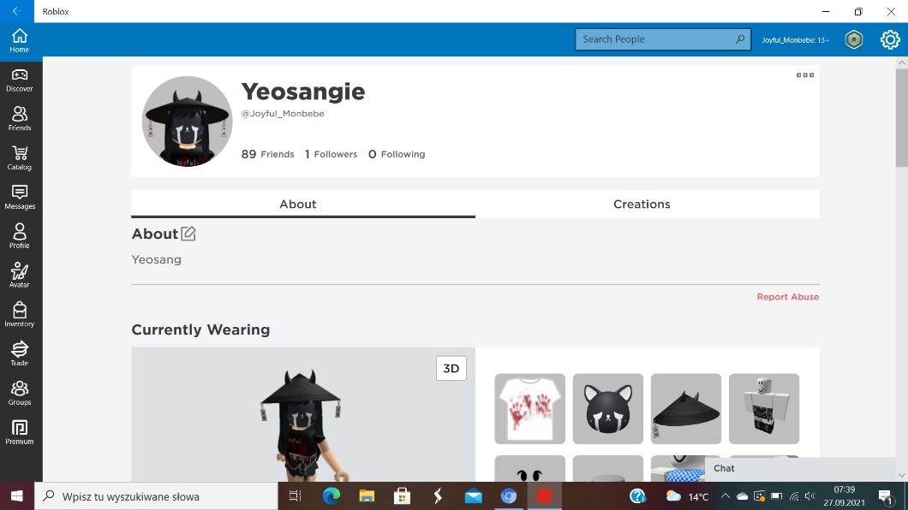This screenshot has height=510, width=908.
Task: Select the About tab
Action: point(298,204)
